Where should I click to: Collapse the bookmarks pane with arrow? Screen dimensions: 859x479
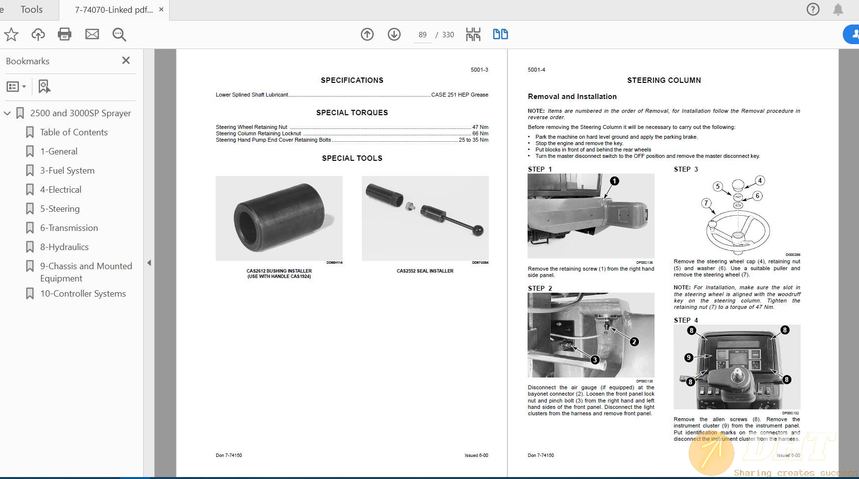coord(149,263)
